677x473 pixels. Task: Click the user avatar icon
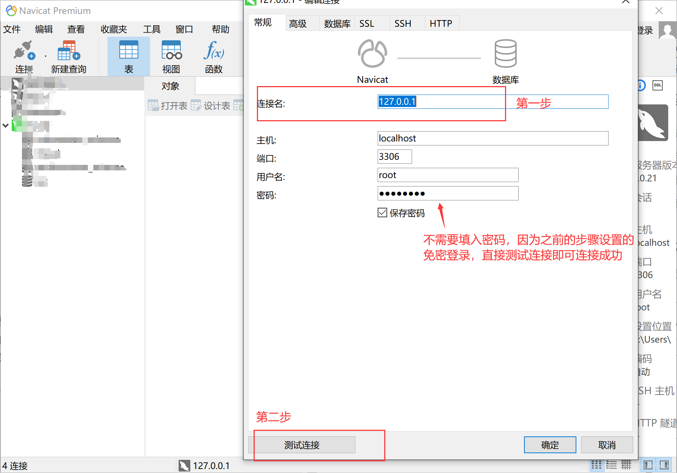point(667,30)
